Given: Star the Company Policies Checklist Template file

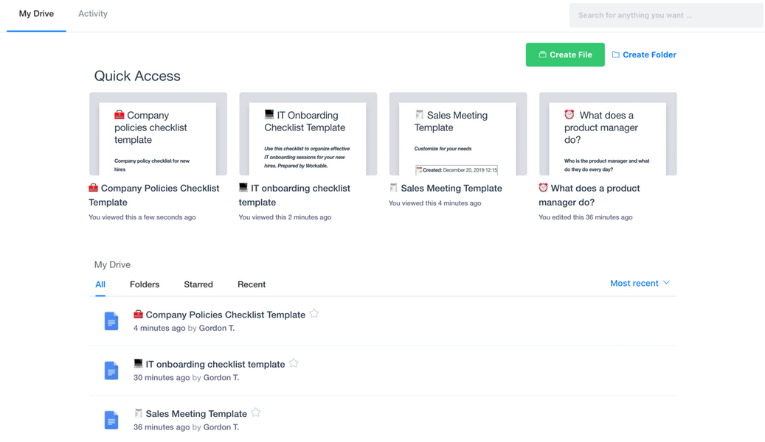Looking at the screenshot, I should coord(314,312).
